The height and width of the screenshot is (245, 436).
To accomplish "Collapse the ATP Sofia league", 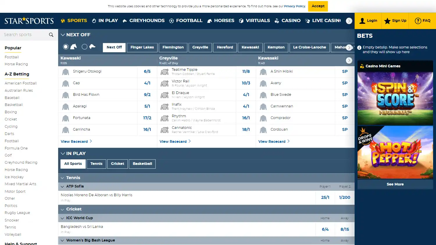I will tap(62, 187).
